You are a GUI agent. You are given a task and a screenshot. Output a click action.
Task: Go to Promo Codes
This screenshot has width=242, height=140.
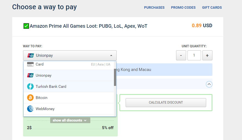click(183, 8)
